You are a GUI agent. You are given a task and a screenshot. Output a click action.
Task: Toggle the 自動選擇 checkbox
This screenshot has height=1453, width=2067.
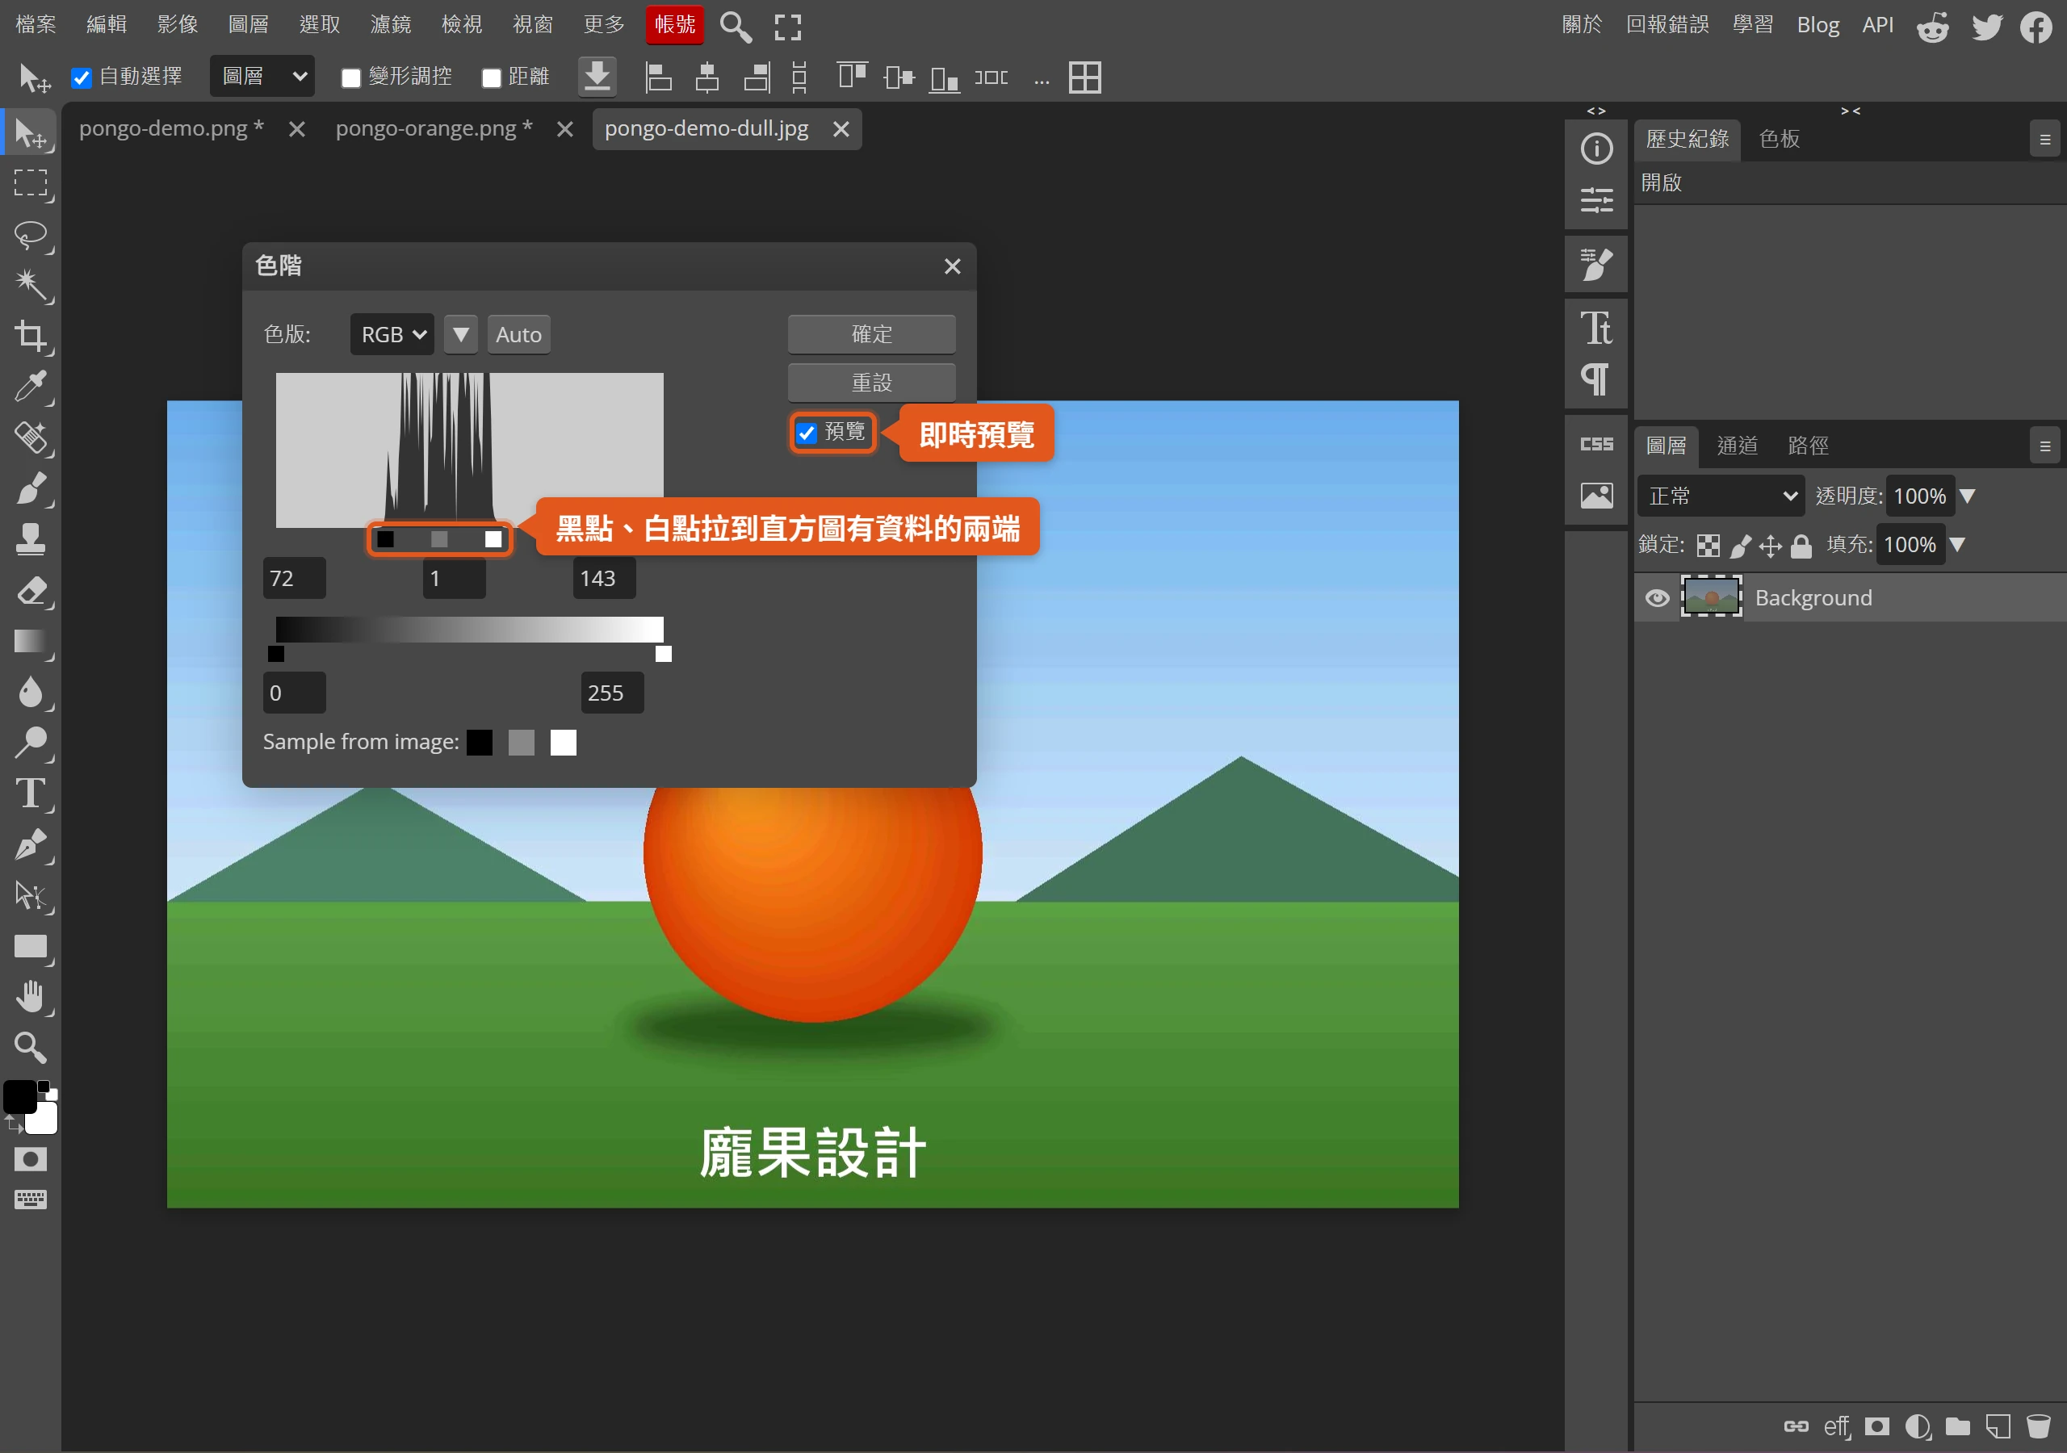coord(82,77)
